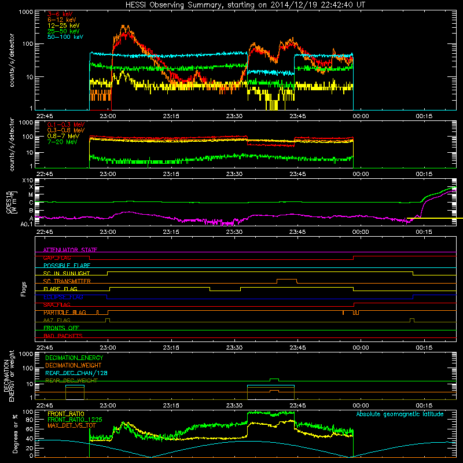The image size is (463, 463).
Task: Pick the FLARE_FLAG label
Action: (x=60, y=289)
